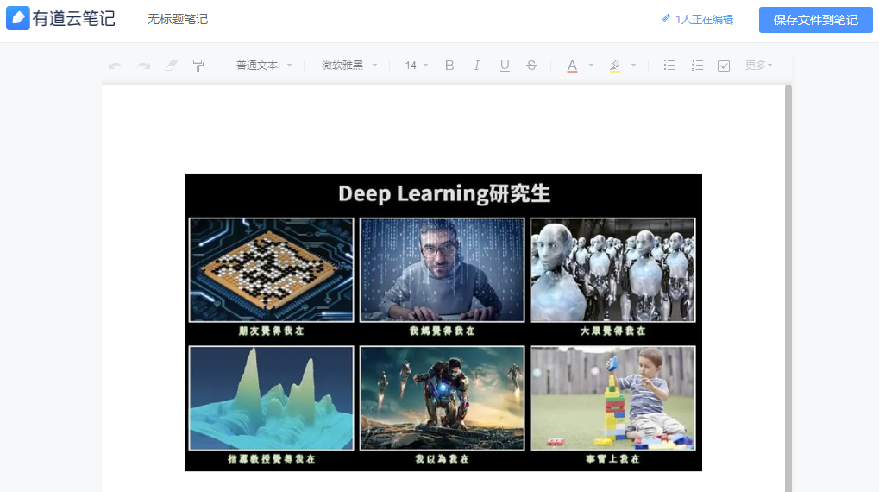Click the Youdao Note logo icon
Image resolution: width=879 pixels, height=492 pixels.
17,18
